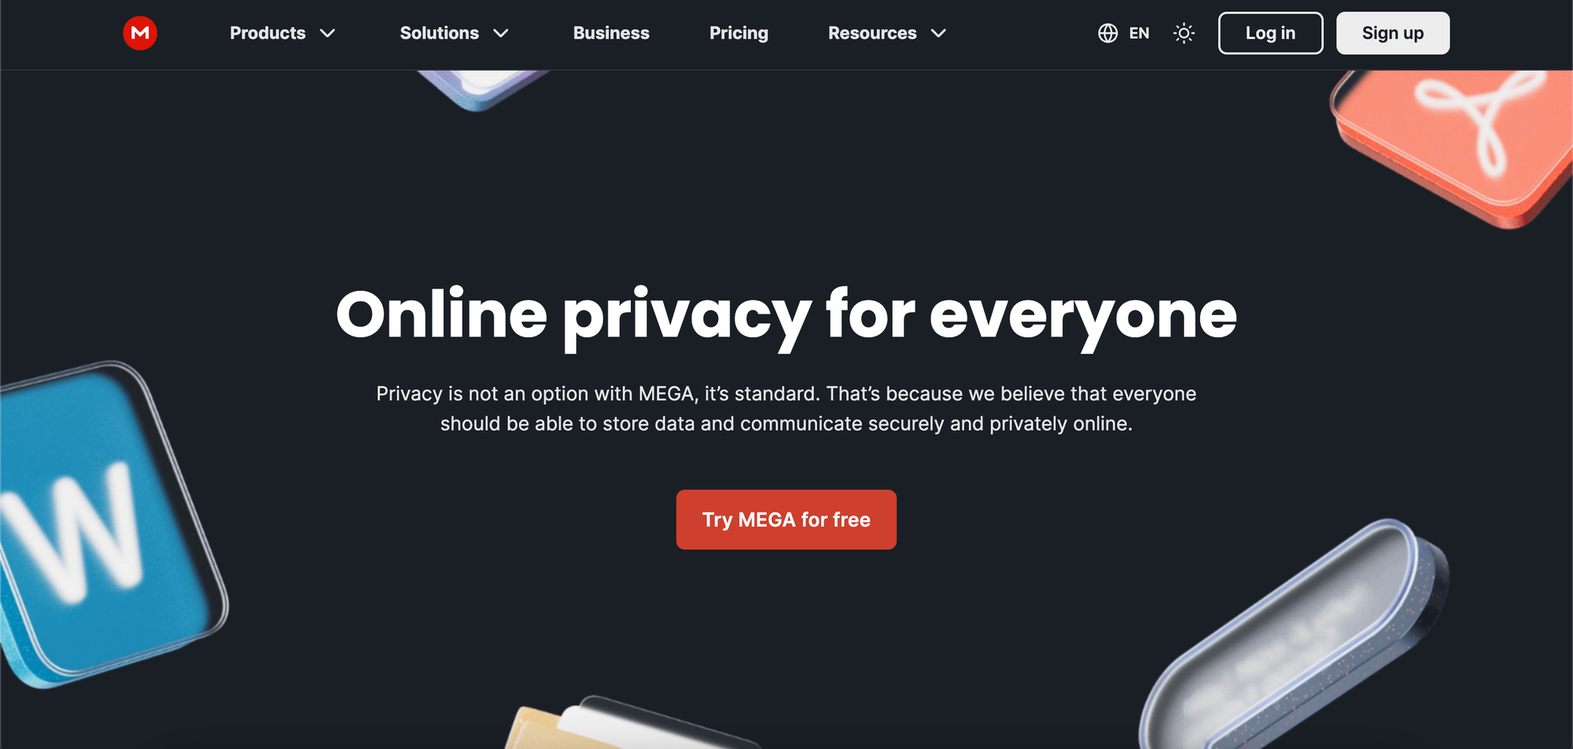
Task: Go to the Pricing page
Action: pos(739,33)
